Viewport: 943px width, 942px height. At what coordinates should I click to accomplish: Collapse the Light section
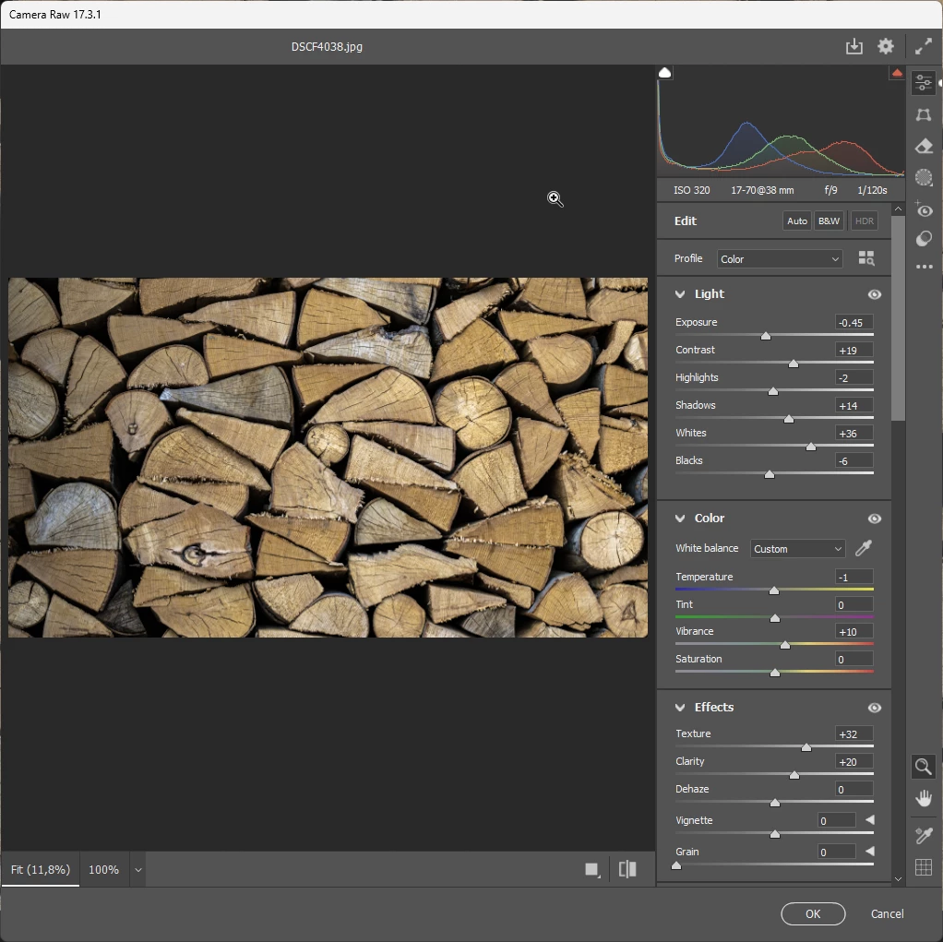pos(681,294)
